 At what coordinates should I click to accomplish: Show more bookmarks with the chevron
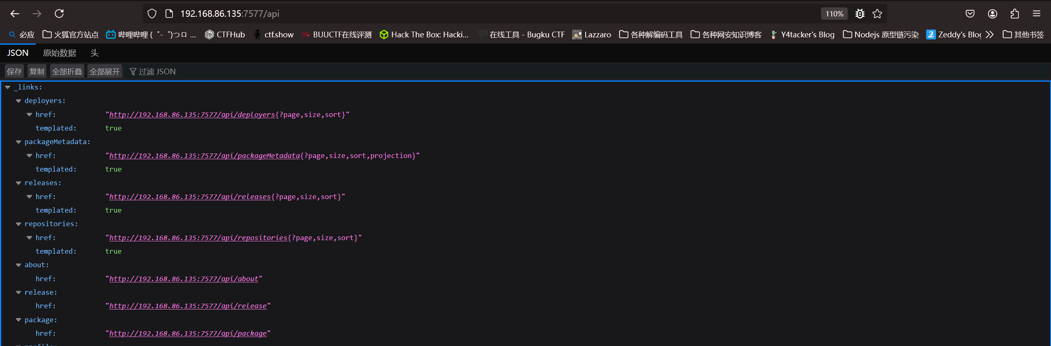click(x=990, y=35)
